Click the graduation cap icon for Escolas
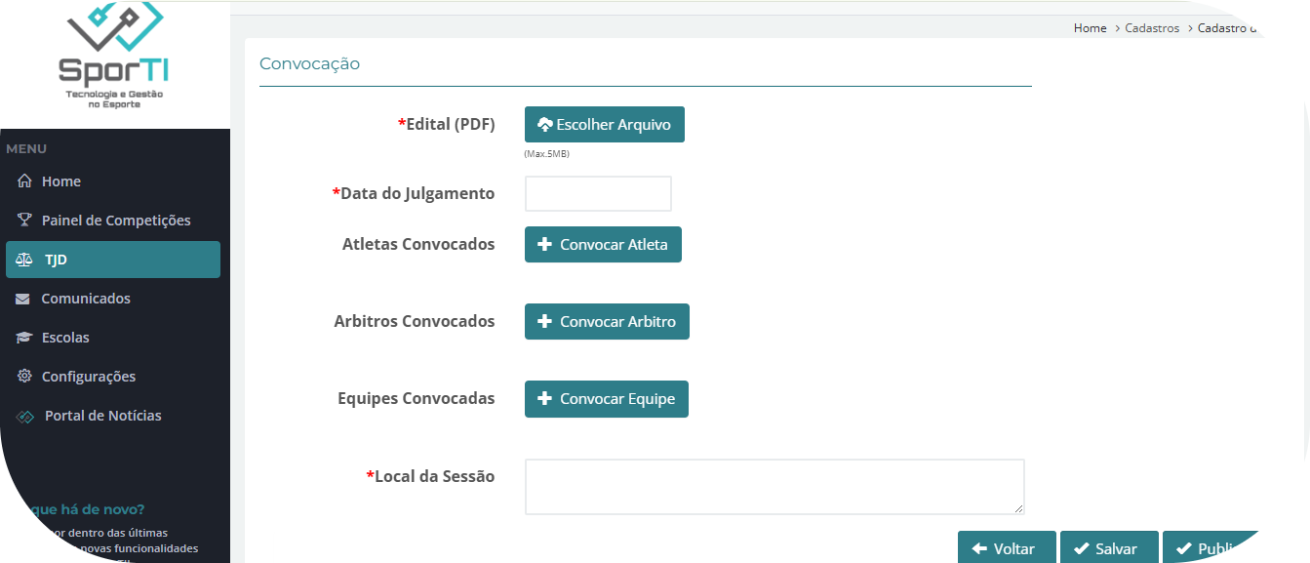This screenshot has height=563, width=1310. (23, 338)
